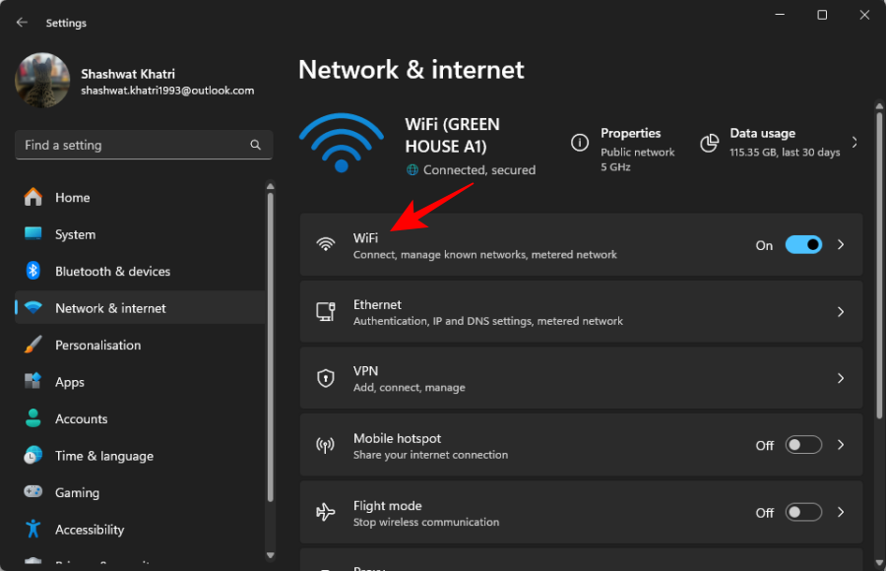886x571 pixels.
Task: Expand the VPN settings chevron
Action: click(x=841, y=378)
